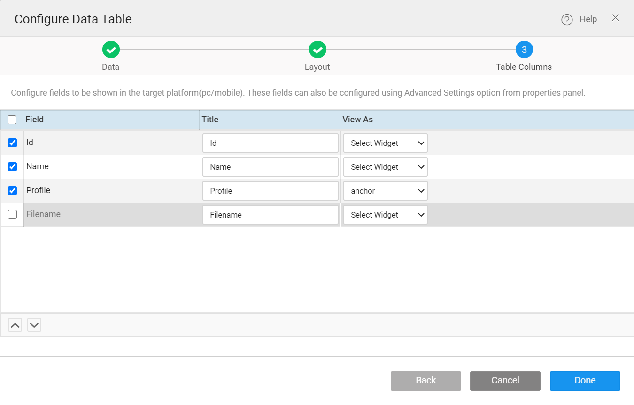Click the Done button
Screen dimensions: 634x405
[585, 381]
